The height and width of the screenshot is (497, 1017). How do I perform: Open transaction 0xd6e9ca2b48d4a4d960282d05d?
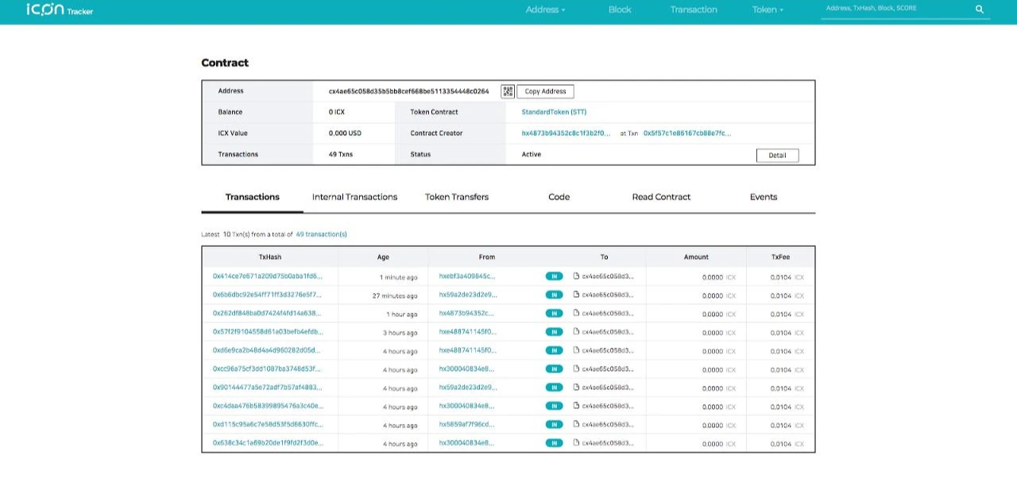tap(266, 350)
